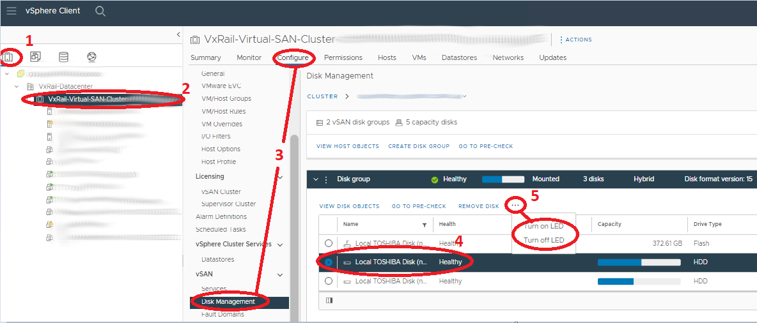
Task: Collapse the vSAN section
Action: [281, 274]
